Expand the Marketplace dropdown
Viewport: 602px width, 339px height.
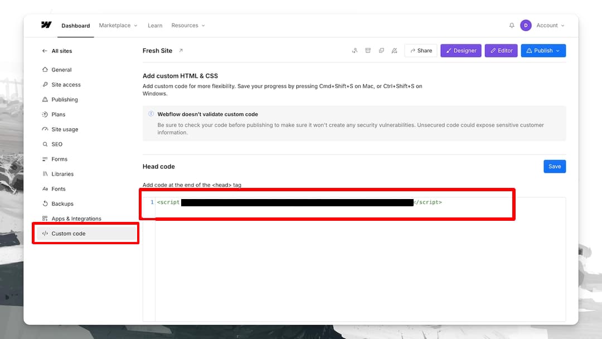[x=118, y=26]
